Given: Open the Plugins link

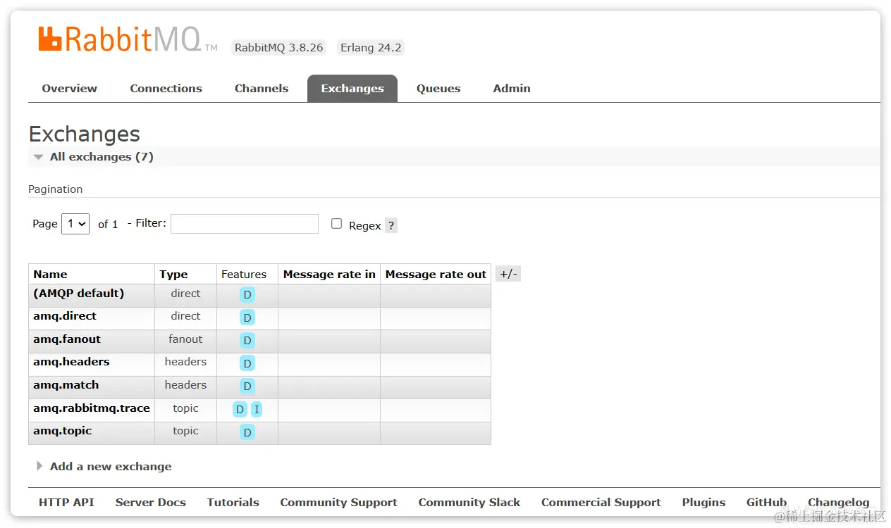Looking at the screenshot, I should tap(703, 502).
